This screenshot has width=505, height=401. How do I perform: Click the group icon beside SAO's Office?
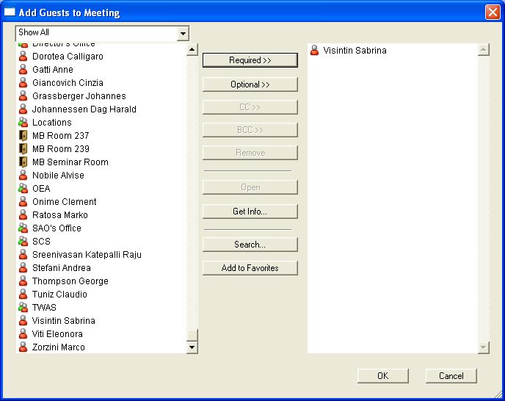pos(23,228)
